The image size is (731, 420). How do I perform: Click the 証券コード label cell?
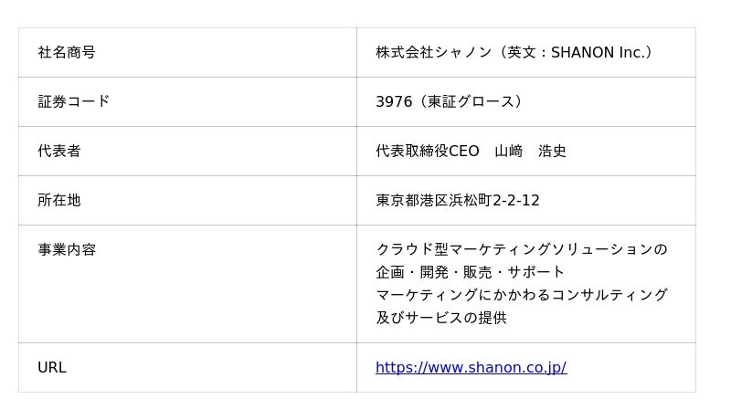pyautogui.click(x=74, y=102)
